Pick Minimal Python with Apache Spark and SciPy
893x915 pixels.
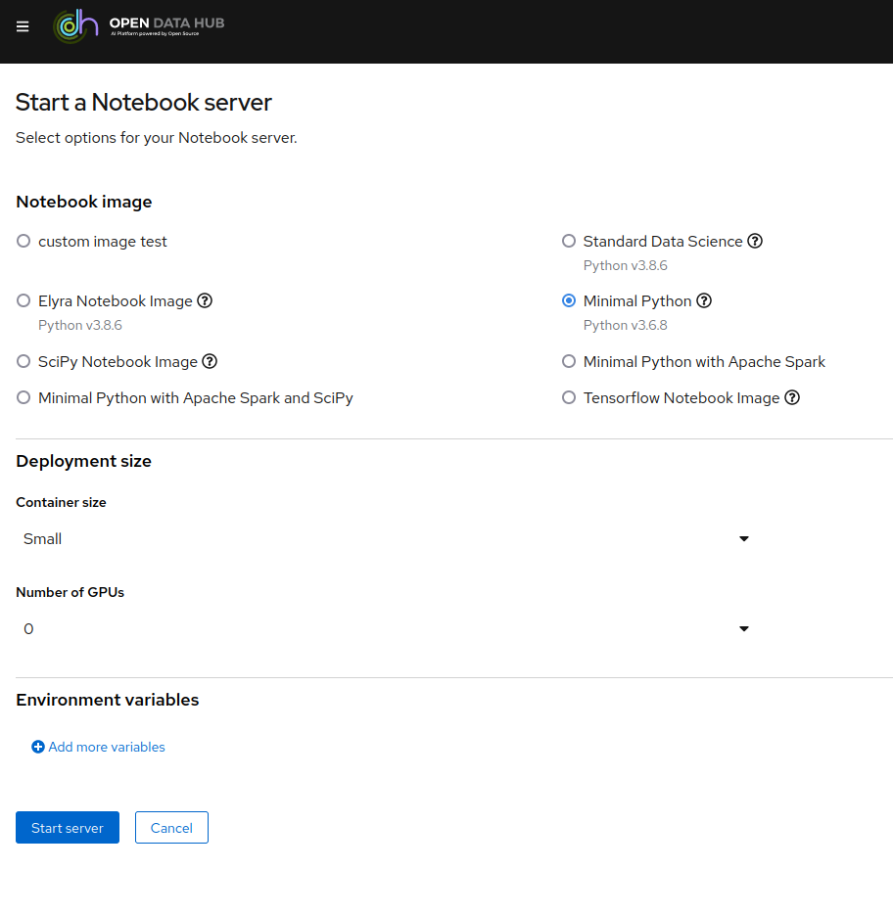coord(23,397)
